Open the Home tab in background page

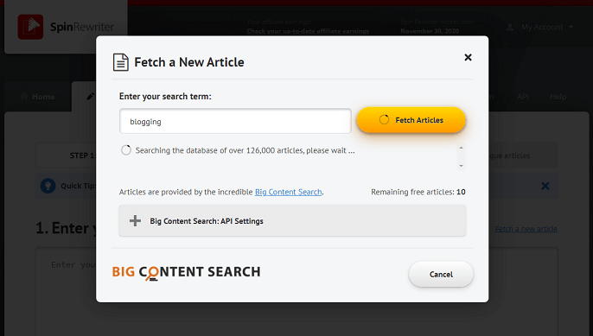pos(37,97)
